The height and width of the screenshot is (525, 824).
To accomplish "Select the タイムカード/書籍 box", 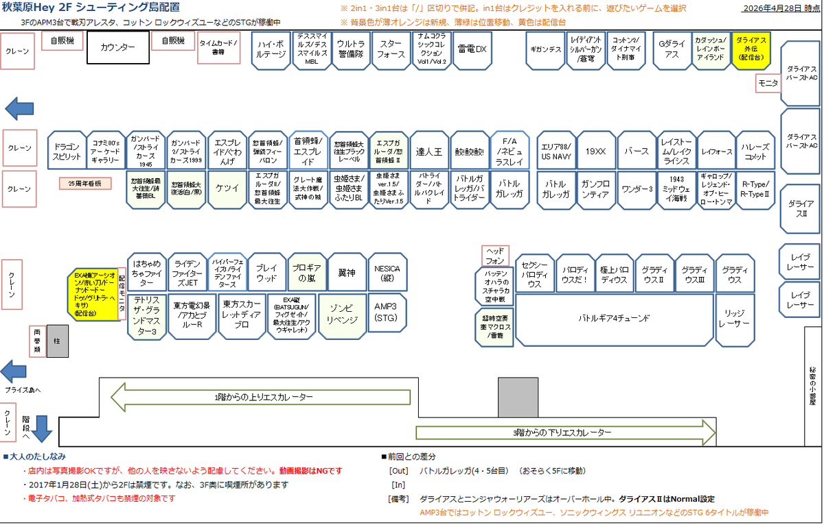I will (218, 47).
